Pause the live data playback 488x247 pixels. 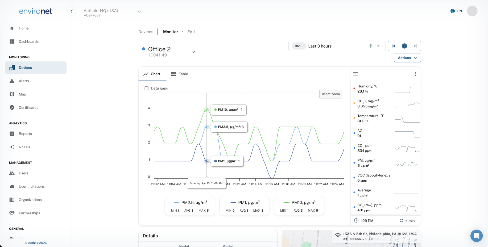click(404, 46)
